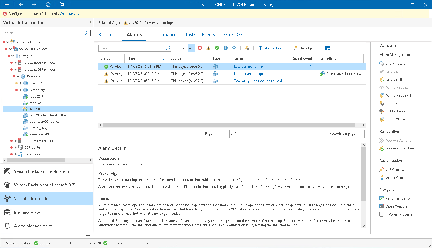This screenshot has height=248, width=432.
Task: Open Latest snapshot size alarm link
Action: pyautogui.click(x=249, y=67)
